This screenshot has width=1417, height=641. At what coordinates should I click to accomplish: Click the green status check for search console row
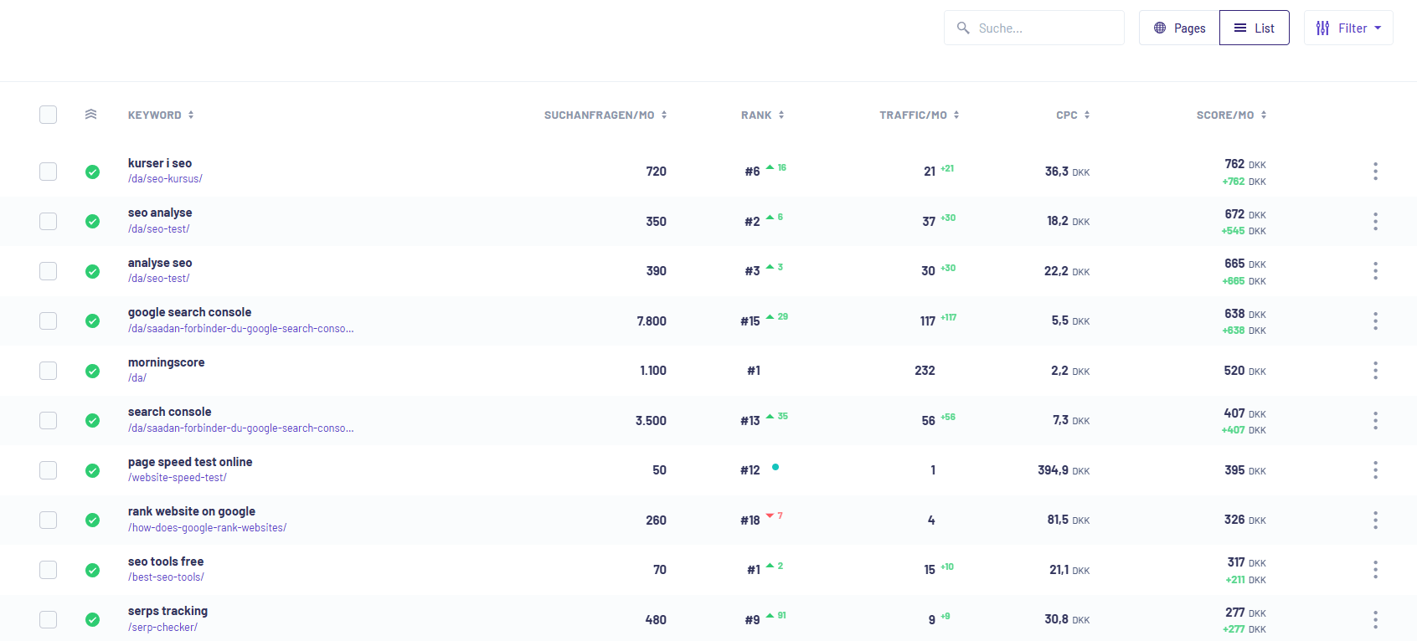pyautogui.click(x=92, y=420)
